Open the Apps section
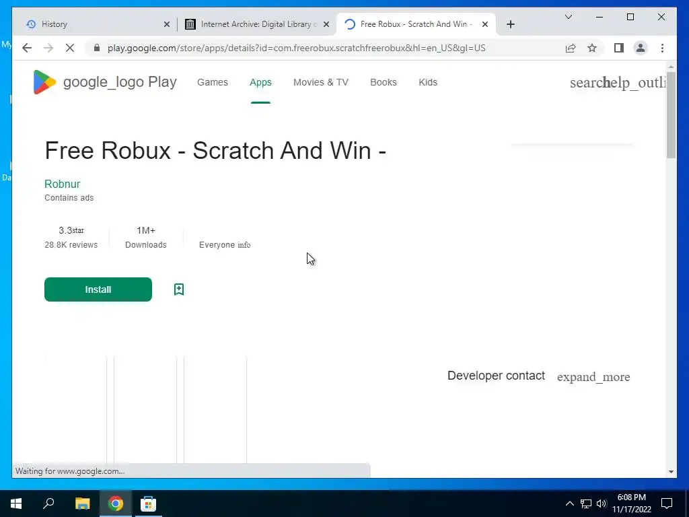 point(260,82)
